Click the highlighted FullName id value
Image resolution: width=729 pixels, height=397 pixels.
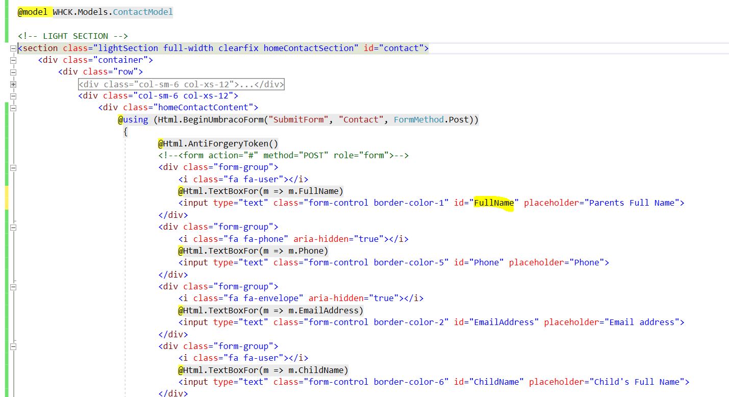[493, 203]
